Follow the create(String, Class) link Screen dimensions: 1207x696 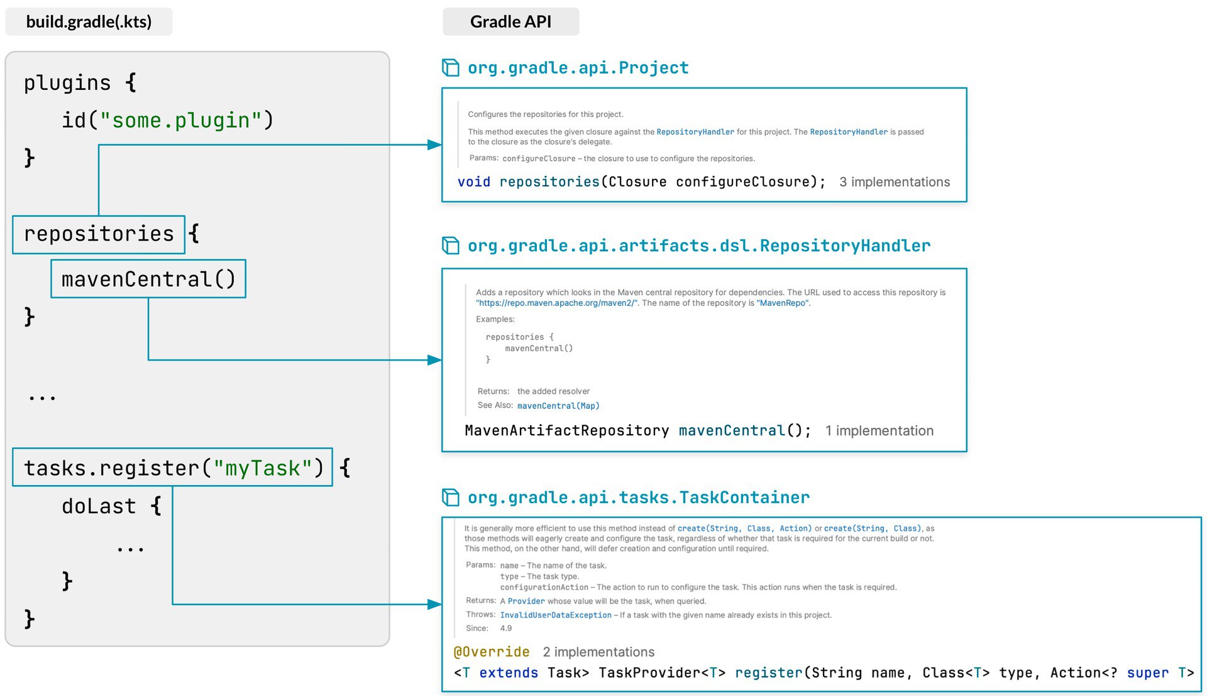click(x=873, y=528)
